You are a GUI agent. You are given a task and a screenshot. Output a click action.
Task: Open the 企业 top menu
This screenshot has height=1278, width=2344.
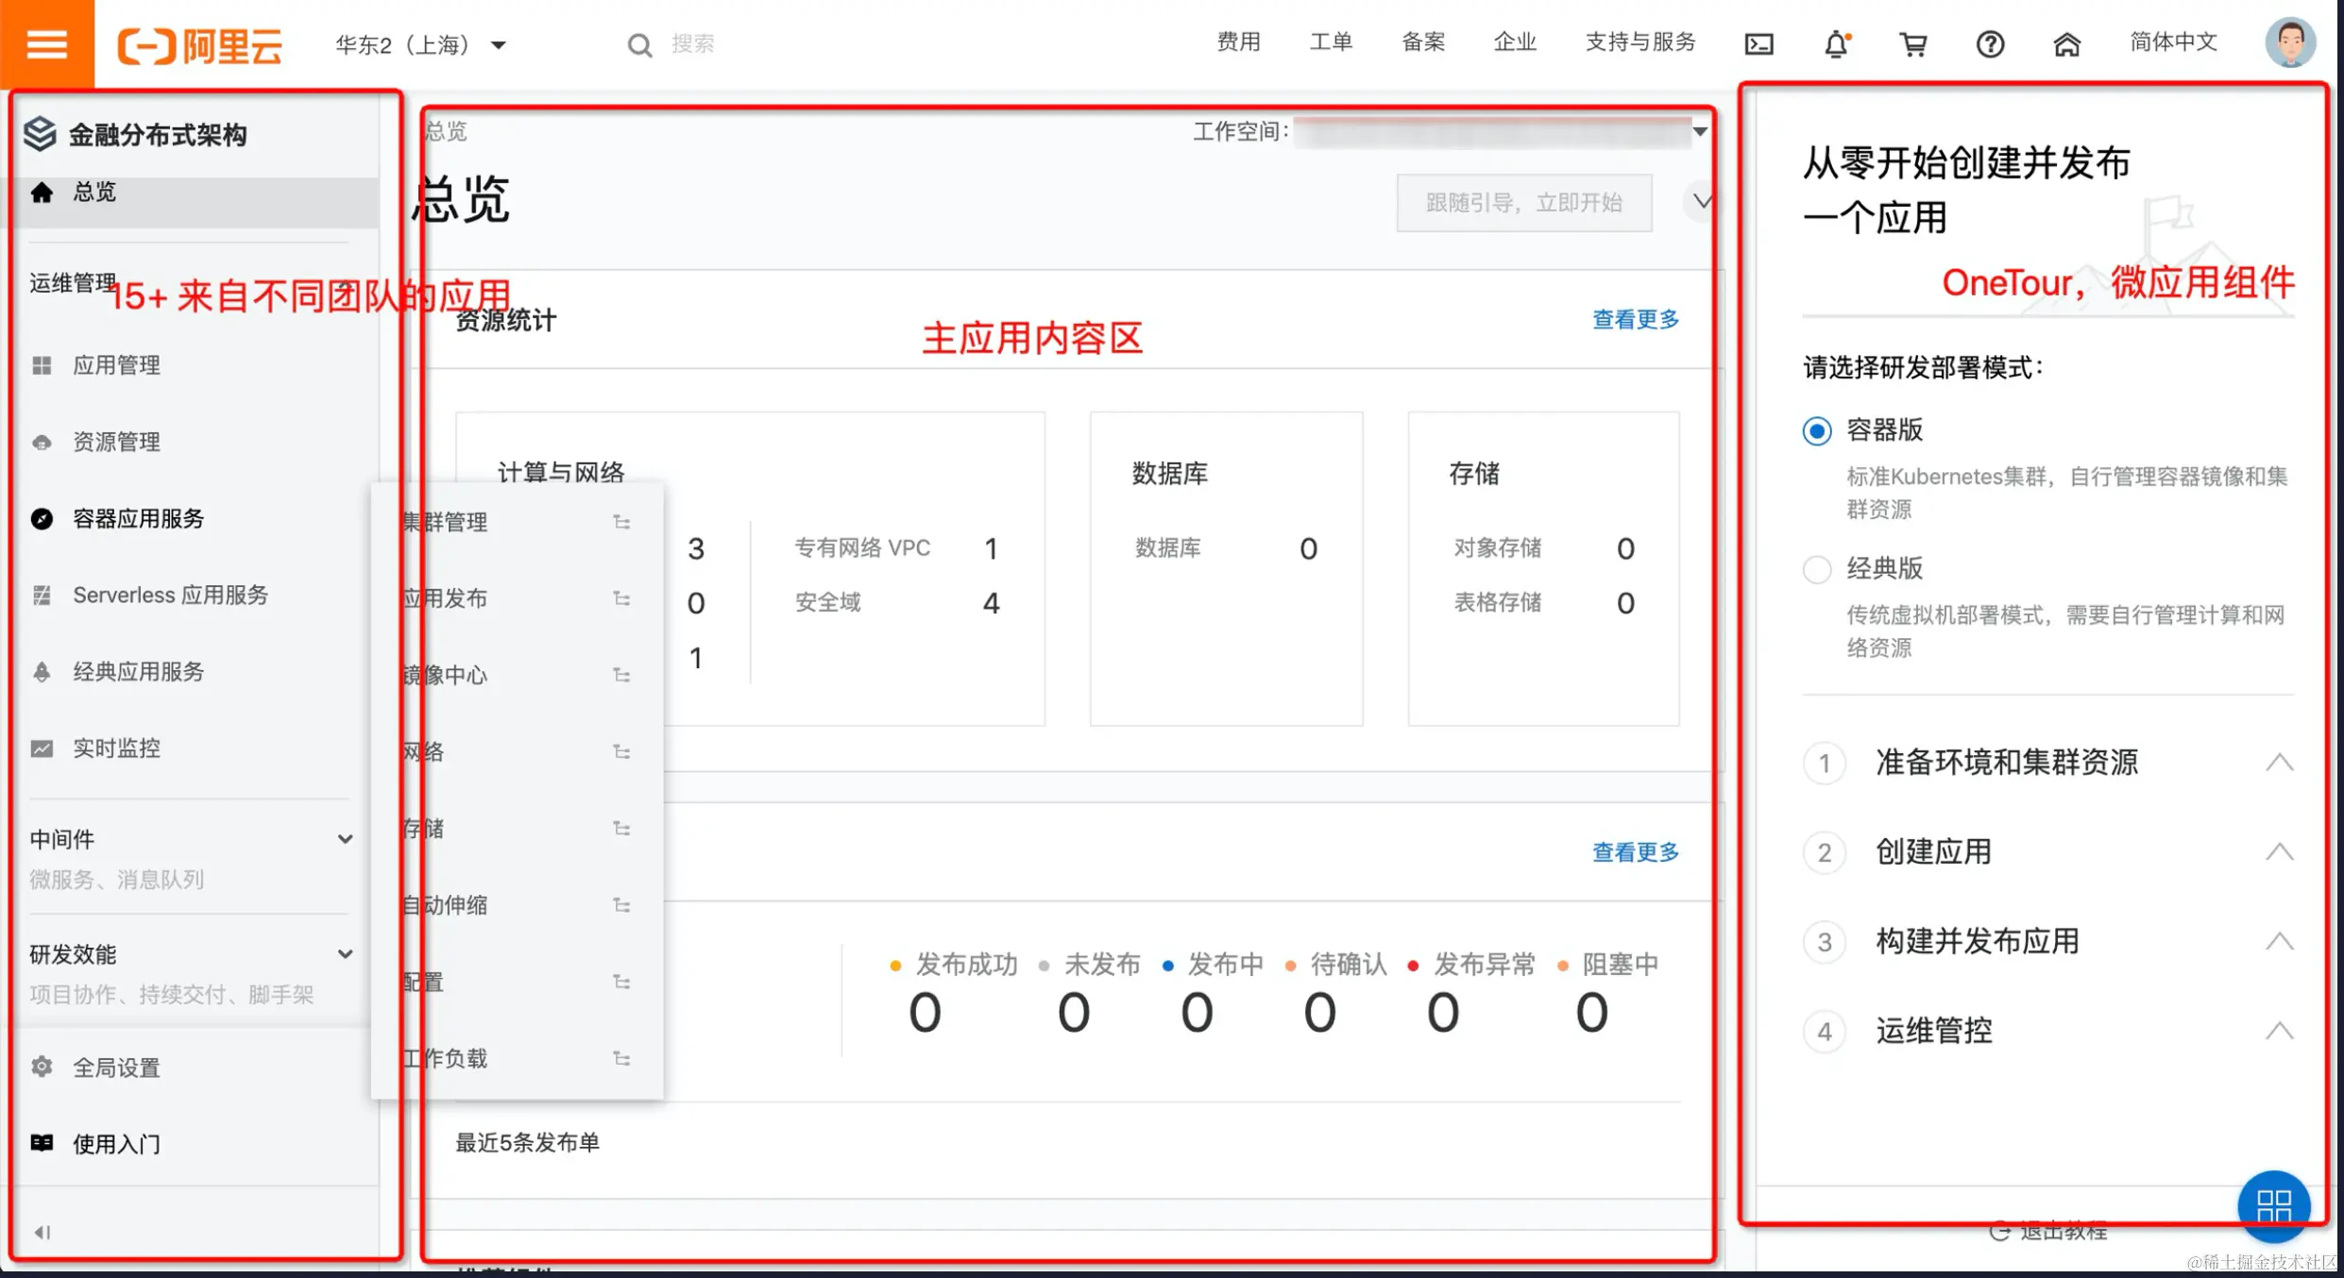tap(1515, 42)
